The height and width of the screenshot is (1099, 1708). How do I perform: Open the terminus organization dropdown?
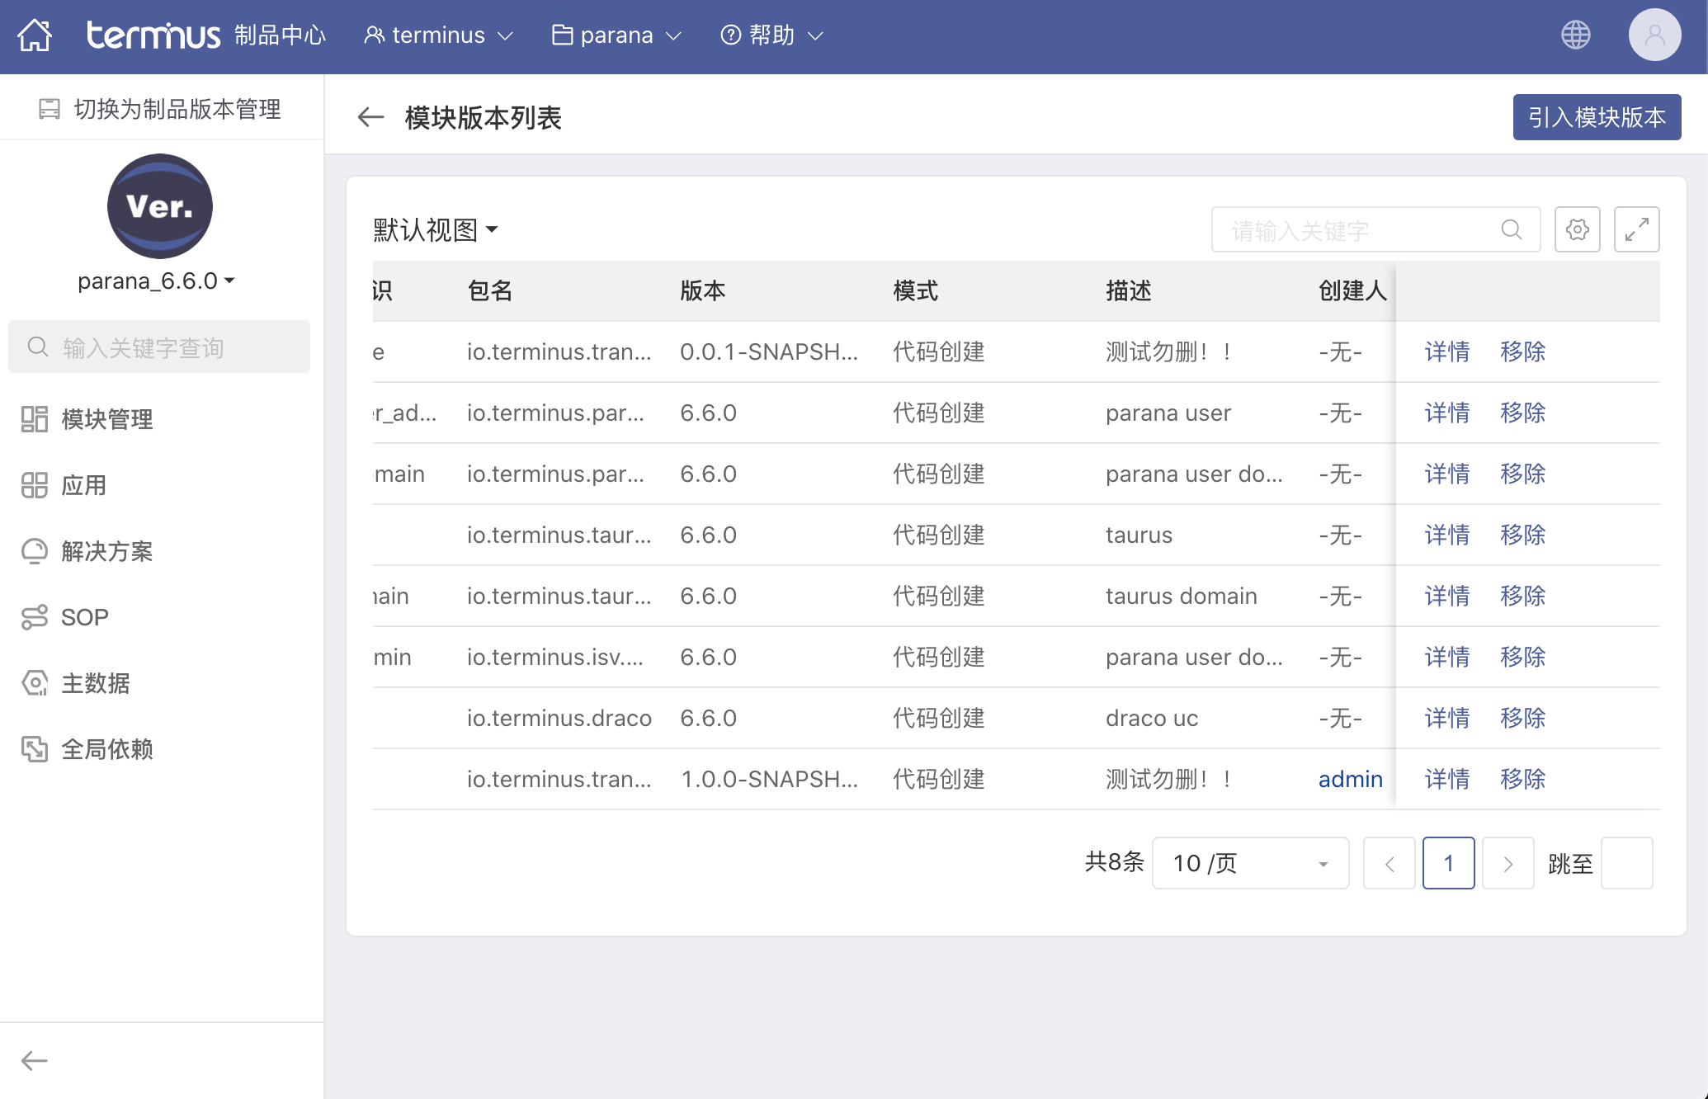pyautogui.click(x=438, y=35)
